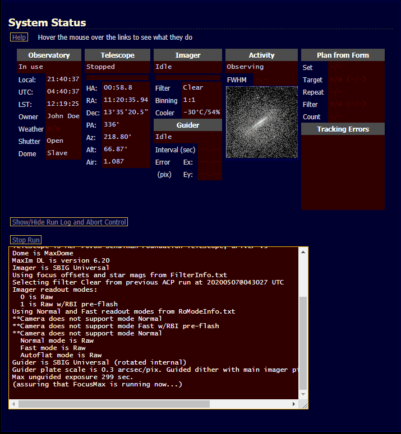Click the run log scroll-down arrow

[303, 394]
